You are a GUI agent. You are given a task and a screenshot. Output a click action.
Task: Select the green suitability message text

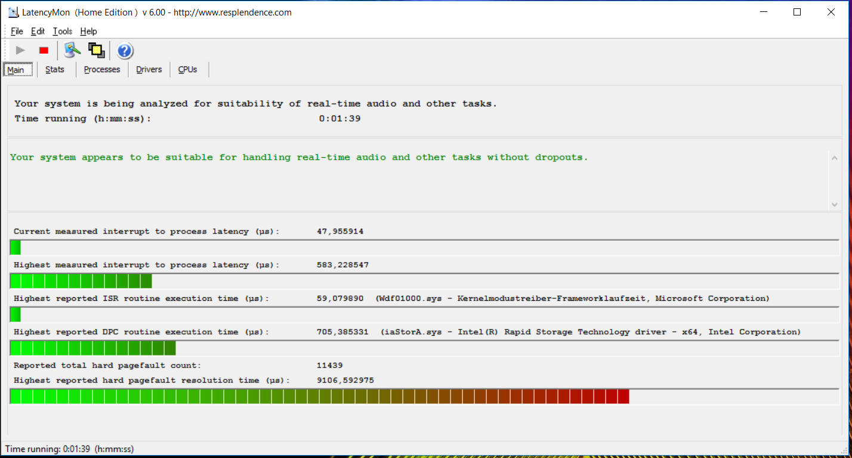click(299, 157)
